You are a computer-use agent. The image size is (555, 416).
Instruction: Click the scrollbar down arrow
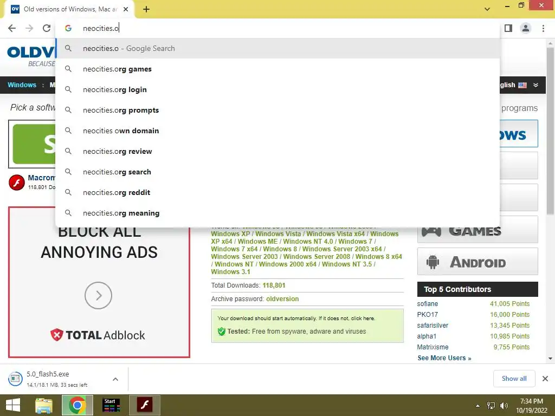point(551,359)
